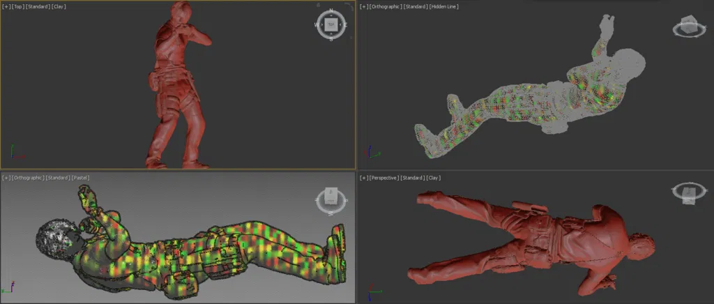Open the [Pastel] shading style menu
Viewport: 714px width, 304px height.
(81, 178)
